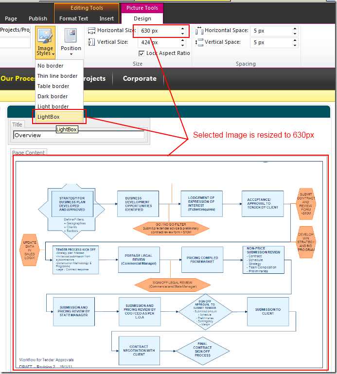Open the Insert ribbon tab
Image resolution: width=337 pixels, height=374 pixels.
(x=106, y=18)
